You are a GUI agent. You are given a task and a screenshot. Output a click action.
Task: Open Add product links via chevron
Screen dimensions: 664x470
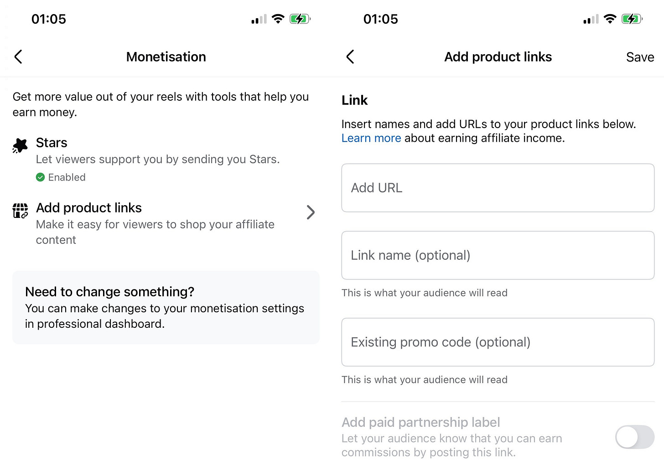click(311, 212)
